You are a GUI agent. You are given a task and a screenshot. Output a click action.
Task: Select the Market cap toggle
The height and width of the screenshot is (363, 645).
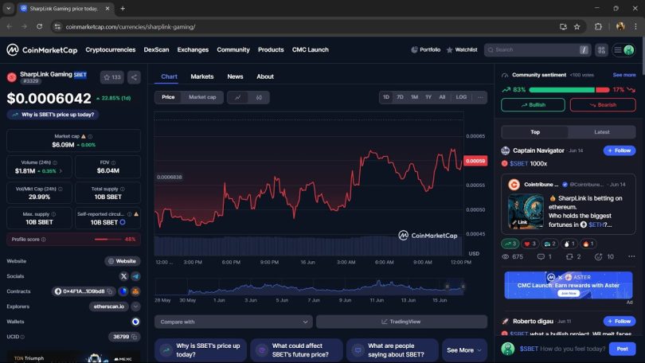point(202,97)
